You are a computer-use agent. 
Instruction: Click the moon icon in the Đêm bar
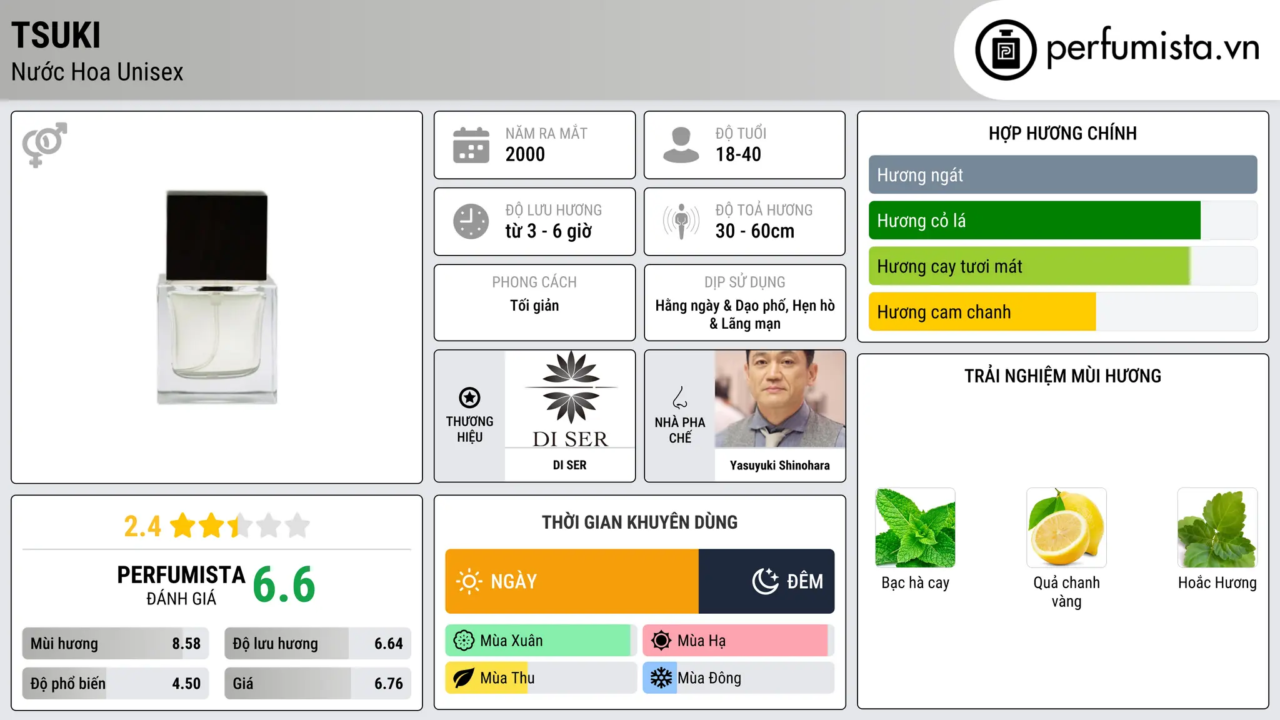click(766, 581)
